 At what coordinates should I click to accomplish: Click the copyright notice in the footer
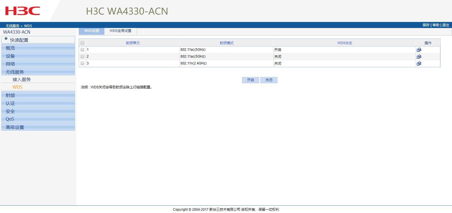(x=226, y=210)
